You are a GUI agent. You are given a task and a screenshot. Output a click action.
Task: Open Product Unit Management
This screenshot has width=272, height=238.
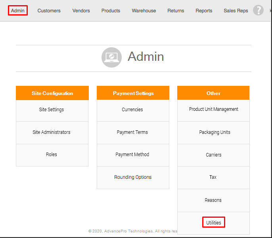click(x=213, y=109)
